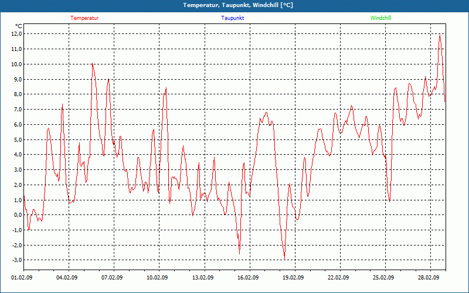Click the 01.02.09 date label
The height and width of the screenshot is (293, 469).
tap(22, 278)
